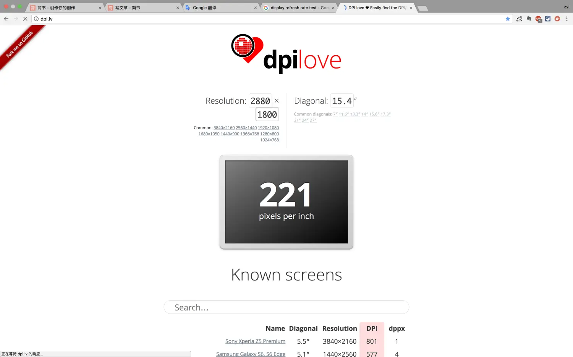Stop loading the page with the X icon
This screenshot has height=357, width=573.
coord(25,19)
